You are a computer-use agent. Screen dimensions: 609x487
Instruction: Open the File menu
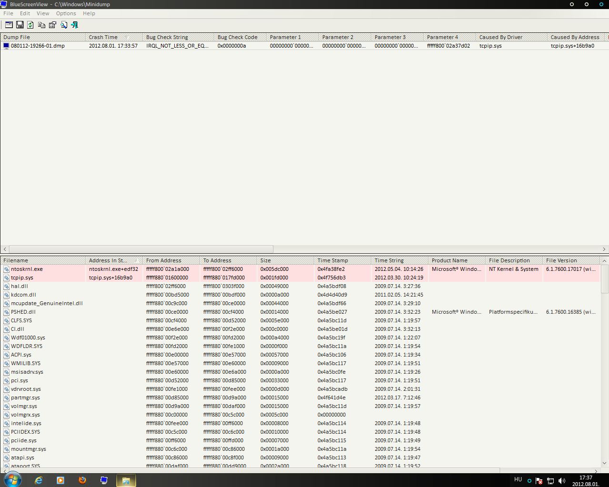coord(8,13)
